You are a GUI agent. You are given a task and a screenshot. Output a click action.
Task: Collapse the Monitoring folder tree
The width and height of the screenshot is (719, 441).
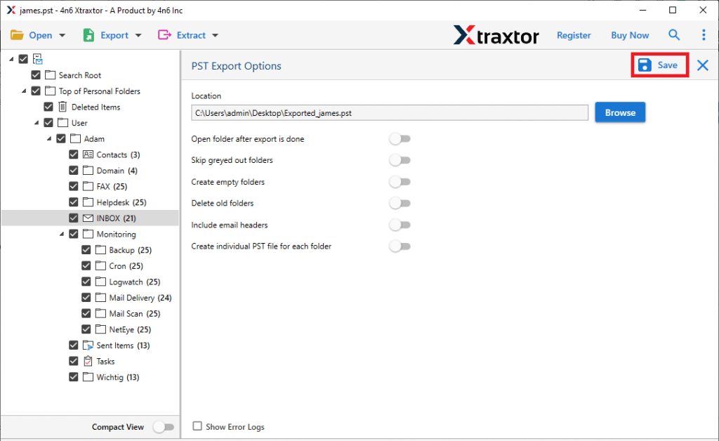[62, 234]
